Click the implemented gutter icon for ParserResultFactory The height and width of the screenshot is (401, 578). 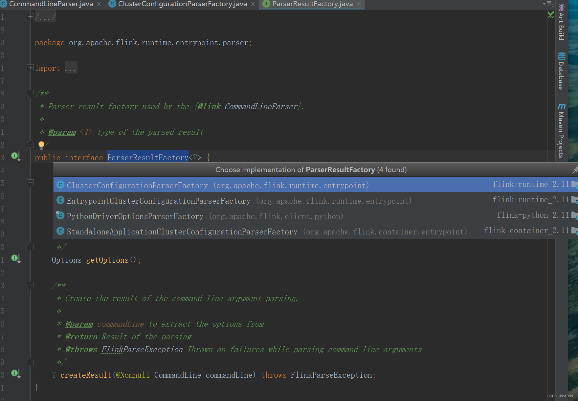[x=16, y=156]
